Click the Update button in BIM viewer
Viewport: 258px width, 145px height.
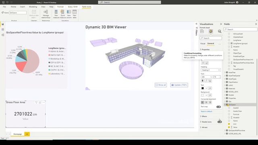pos(179,85)
